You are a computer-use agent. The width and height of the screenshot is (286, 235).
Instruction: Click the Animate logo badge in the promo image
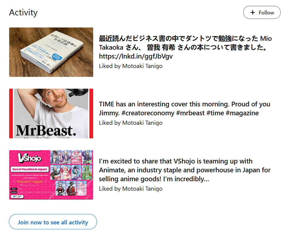tap(17, 197)
